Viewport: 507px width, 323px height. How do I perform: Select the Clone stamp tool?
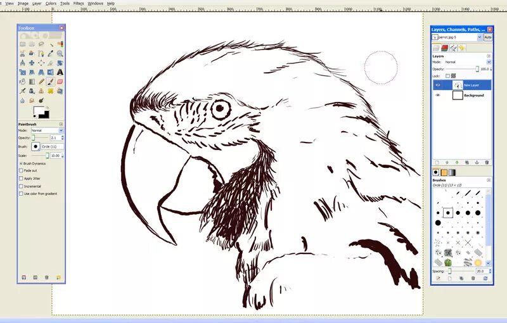41,91
